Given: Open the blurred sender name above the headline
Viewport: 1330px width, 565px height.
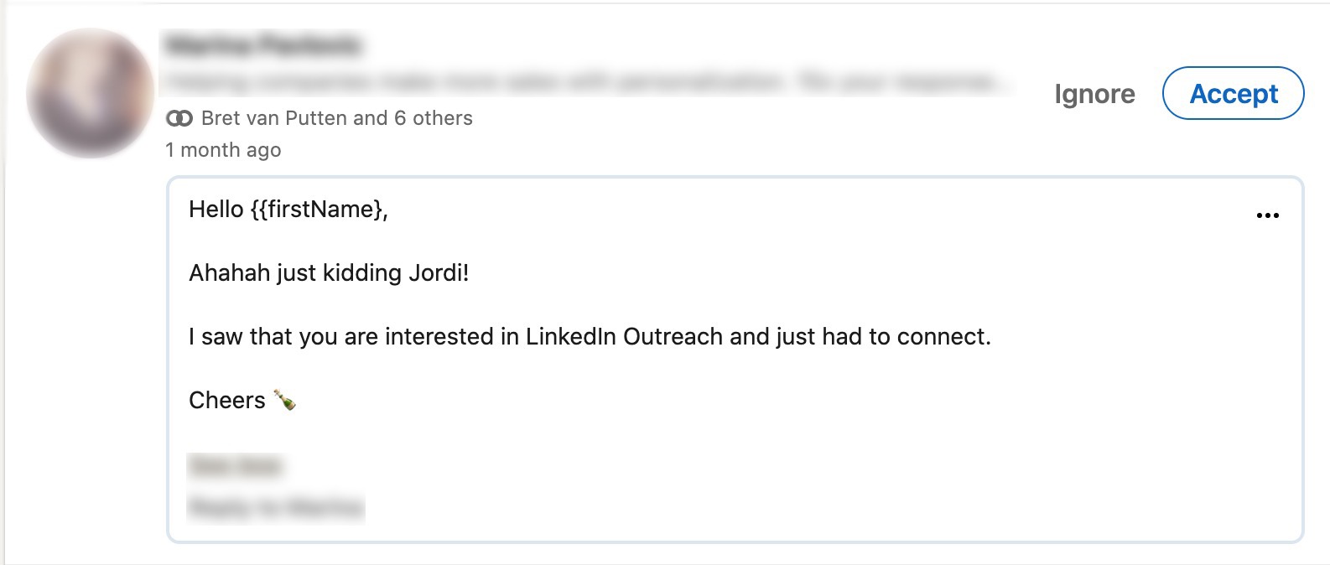Looking at the screenshot, I should [263, 44].
